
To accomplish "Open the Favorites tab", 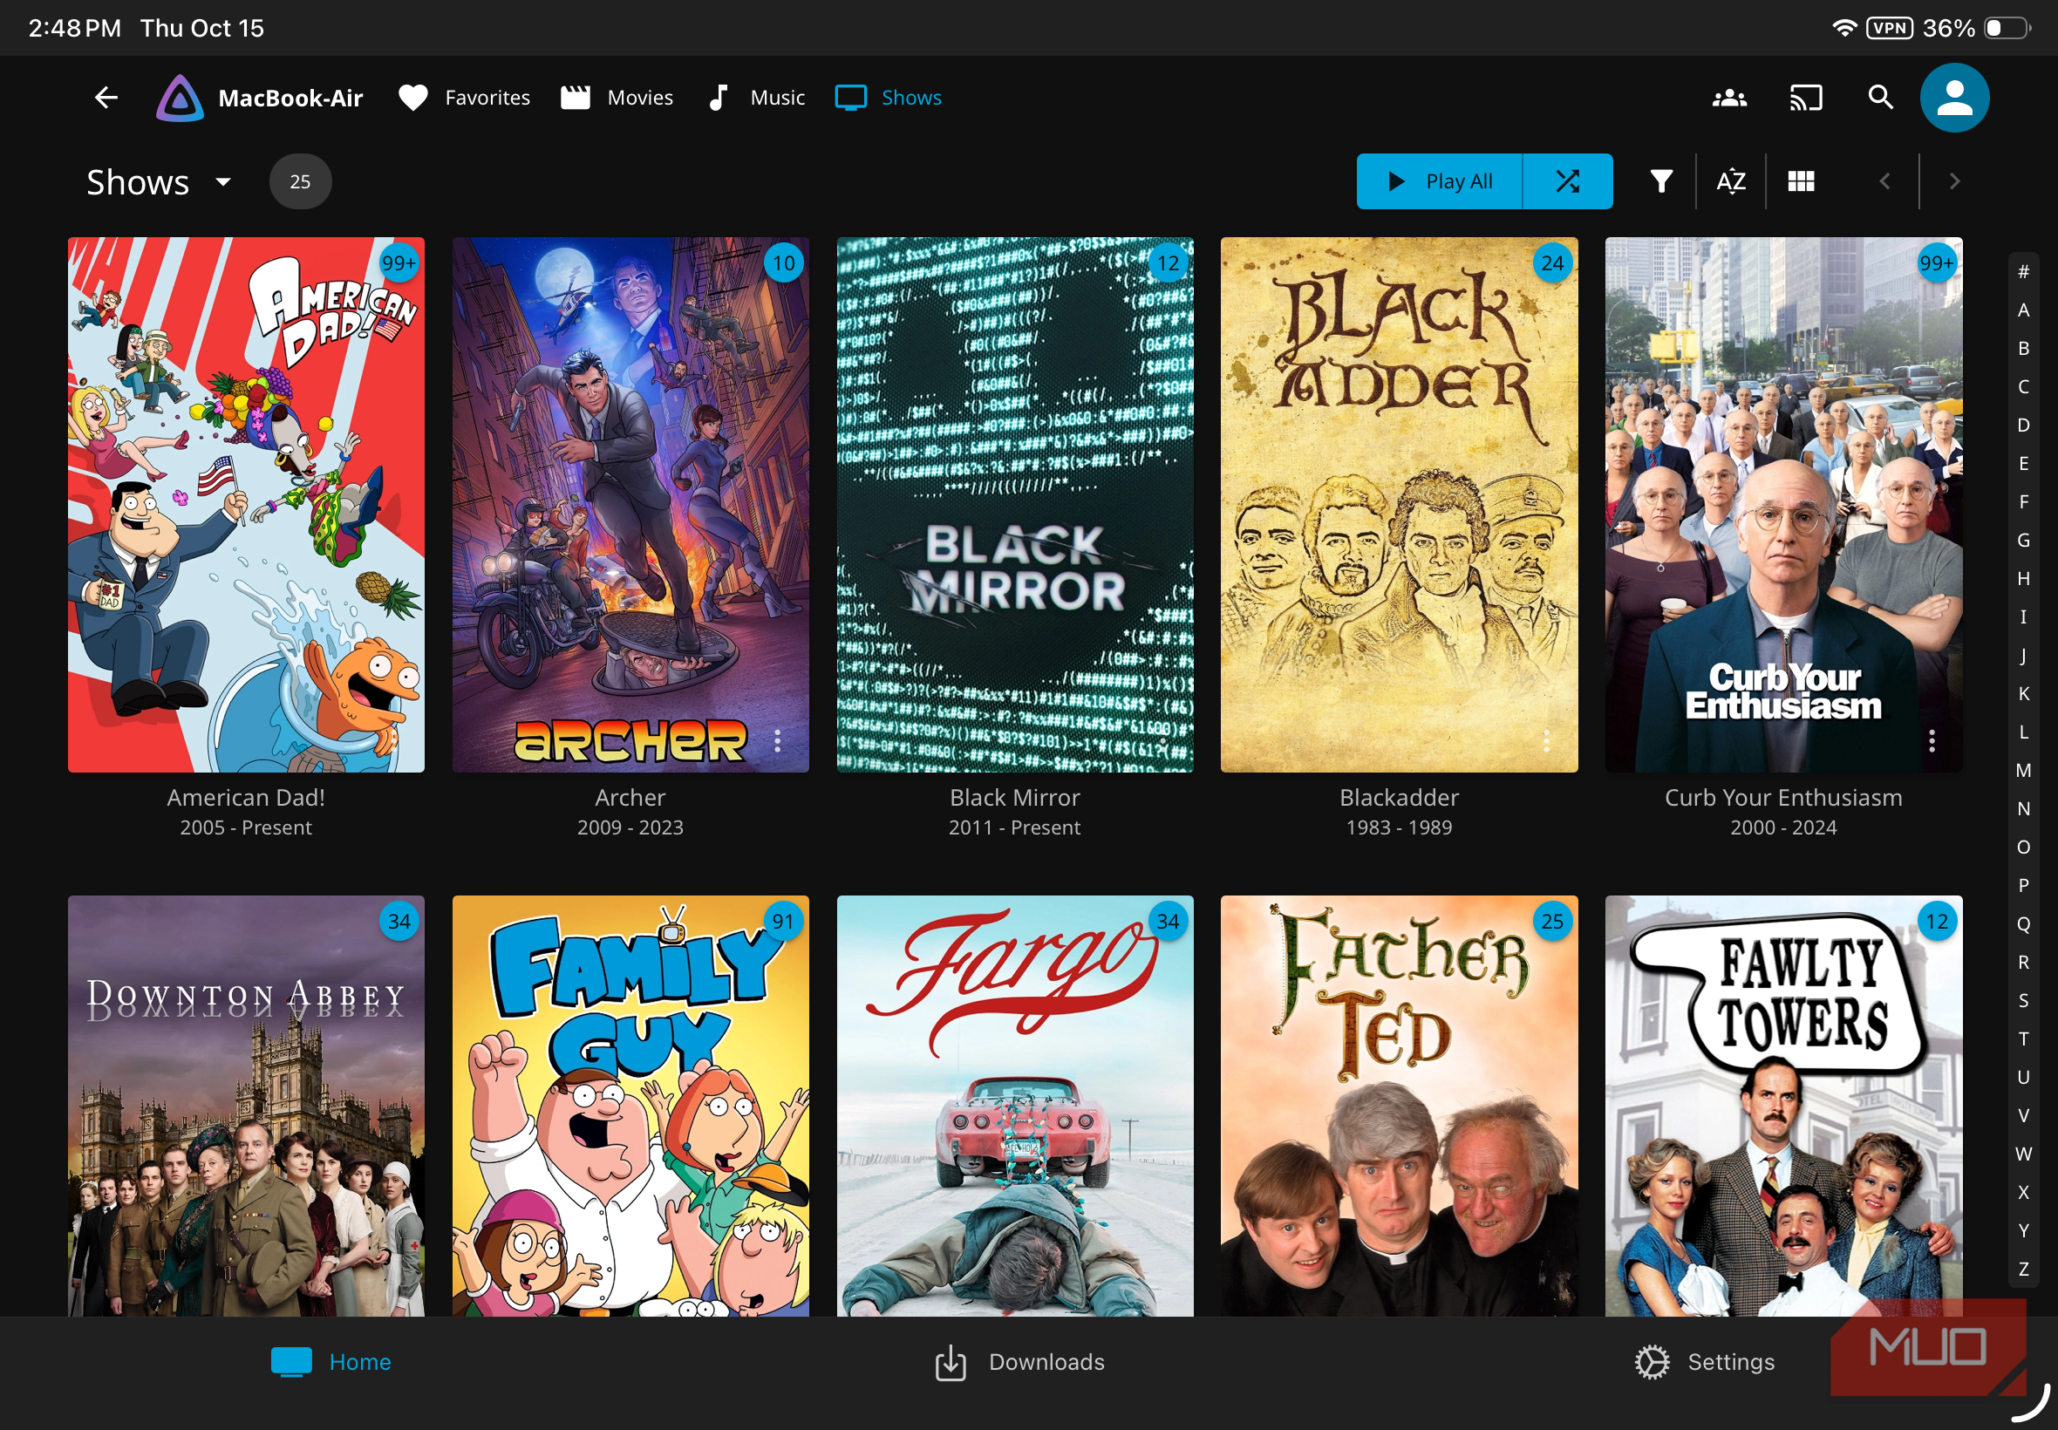I will (x=464, y=98).
